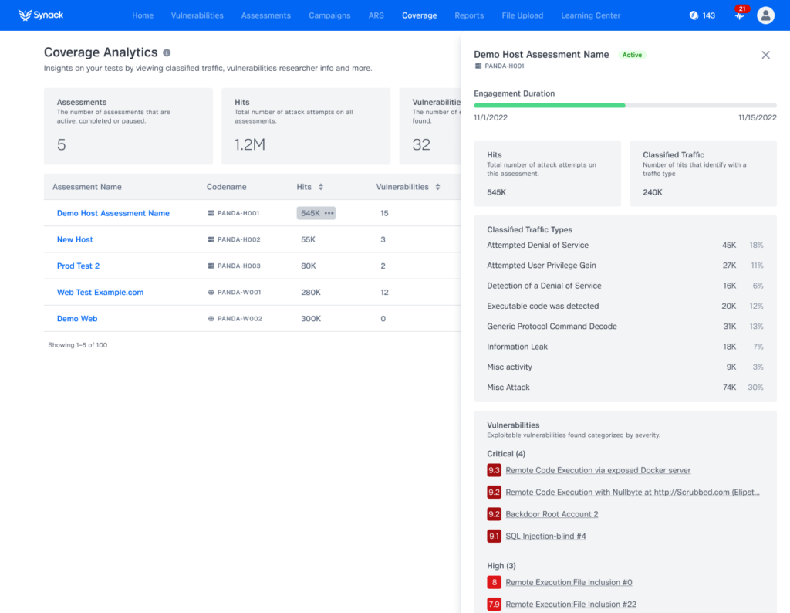Click the 9.1 severity badge

click(x=494, y=537)
